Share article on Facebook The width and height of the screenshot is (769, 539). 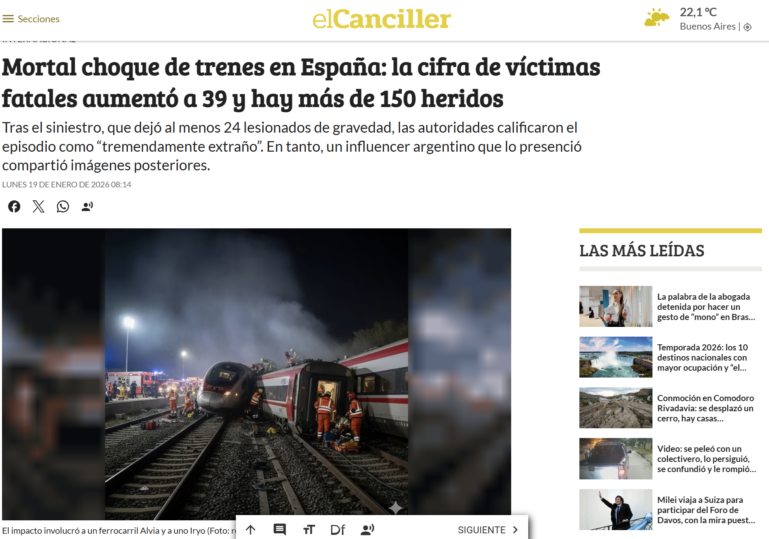click(14, 206)
